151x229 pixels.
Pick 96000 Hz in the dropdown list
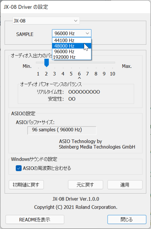point(72,51)
